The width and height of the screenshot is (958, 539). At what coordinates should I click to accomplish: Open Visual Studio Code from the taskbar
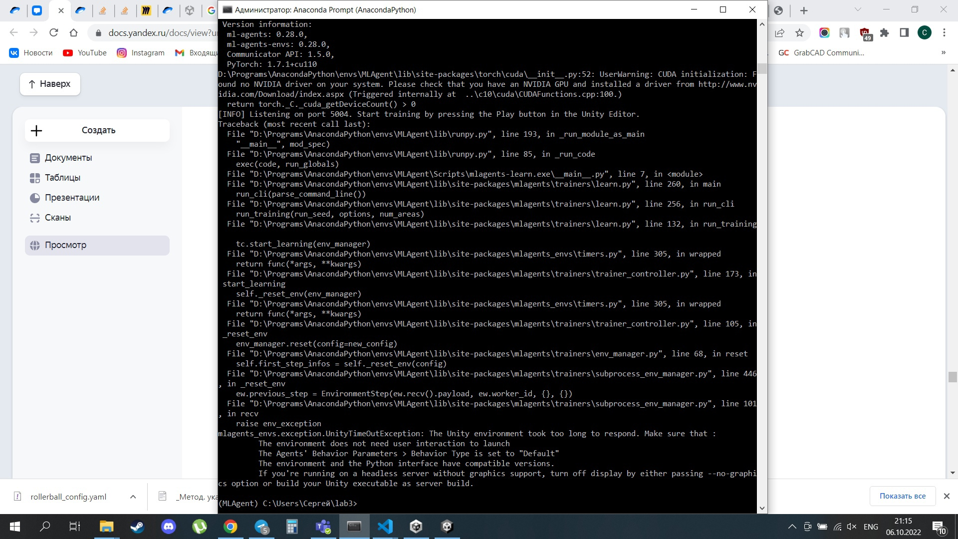[x=385, y=527]
